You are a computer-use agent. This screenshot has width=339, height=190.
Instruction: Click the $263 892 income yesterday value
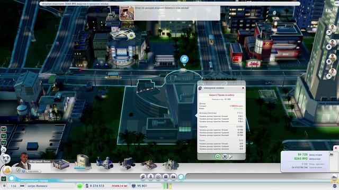[301, 158]
